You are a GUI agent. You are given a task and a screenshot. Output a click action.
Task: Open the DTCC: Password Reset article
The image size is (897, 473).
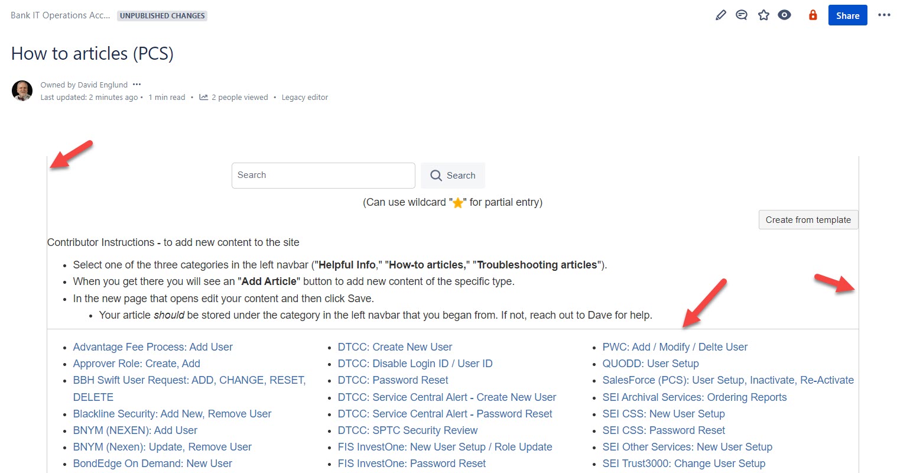point(393,380)
